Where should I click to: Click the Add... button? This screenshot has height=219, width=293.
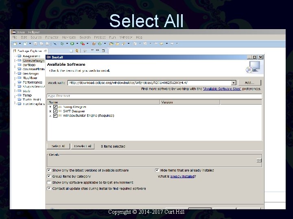[249, 83]
